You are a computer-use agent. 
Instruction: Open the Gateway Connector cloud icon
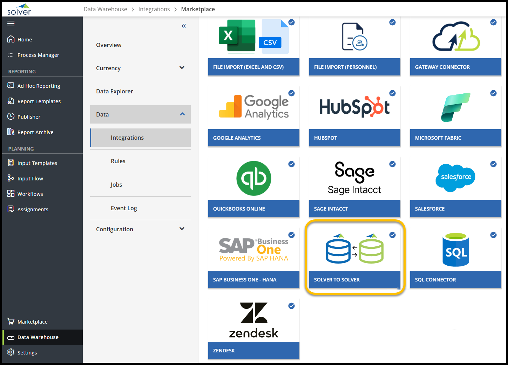click(x=455, y=37)
